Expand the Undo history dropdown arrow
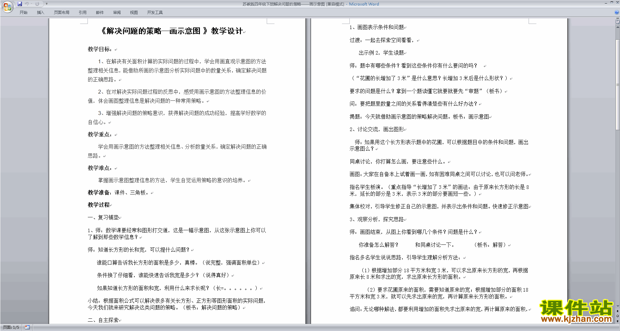This screenshot has width=620, height=331. (32, 4)
